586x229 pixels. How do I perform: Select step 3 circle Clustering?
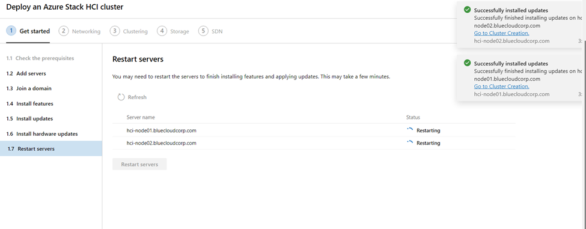click(x=114, y=31)
